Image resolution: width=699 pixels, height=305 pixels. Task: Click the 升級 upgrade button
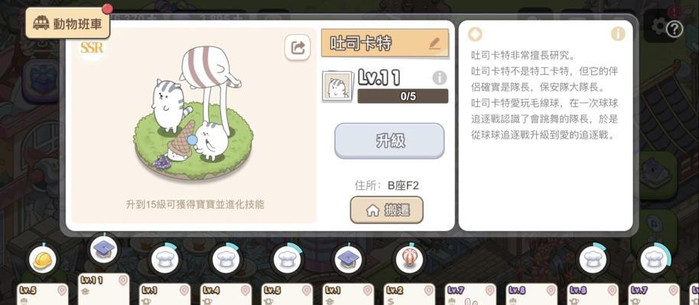pyautogui.click(x=389, y=141)
